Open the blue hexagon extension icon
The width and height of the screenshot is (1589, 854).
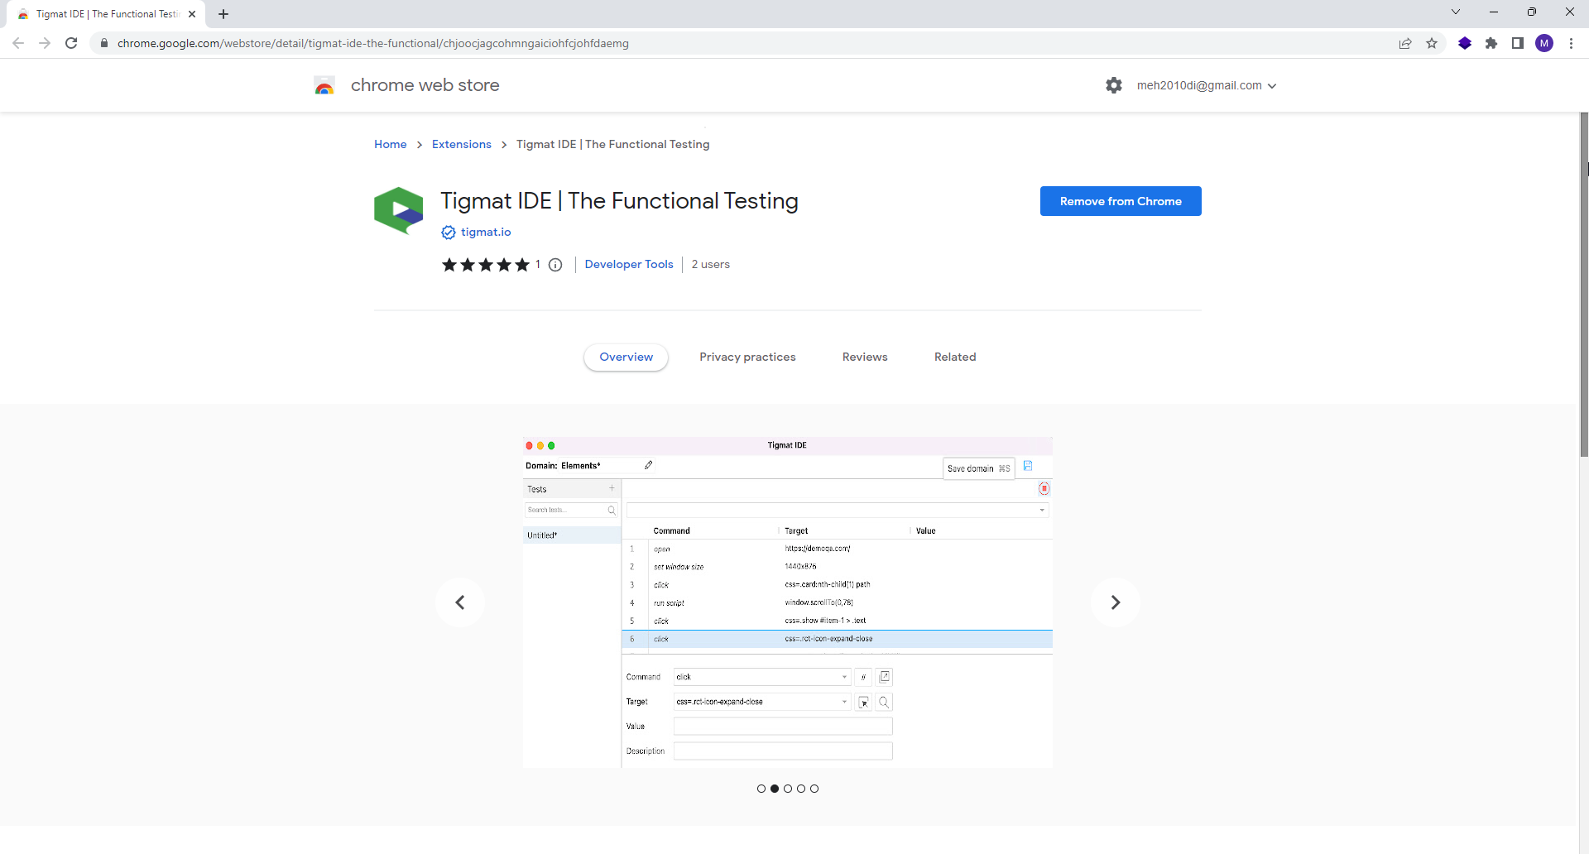(x=1465, y=43)
